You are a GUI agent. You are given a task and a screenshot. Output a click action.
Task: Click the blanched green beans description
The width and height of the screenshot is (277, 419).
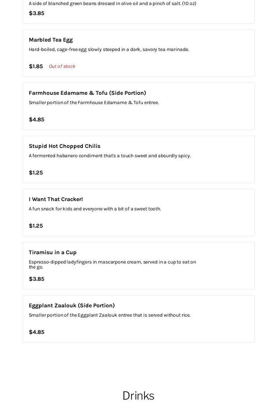click(x=112, y=4)
